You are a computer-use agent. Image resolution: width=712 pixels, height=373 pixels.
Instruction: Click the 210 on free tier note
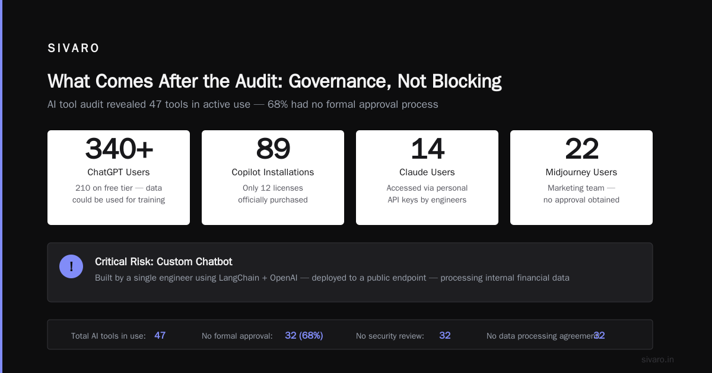119,194
